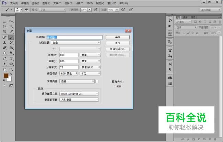The height and width of the screenshot is (142, 223).
Task: Select the Paint Bucket tool
Action: click(11, 48)
